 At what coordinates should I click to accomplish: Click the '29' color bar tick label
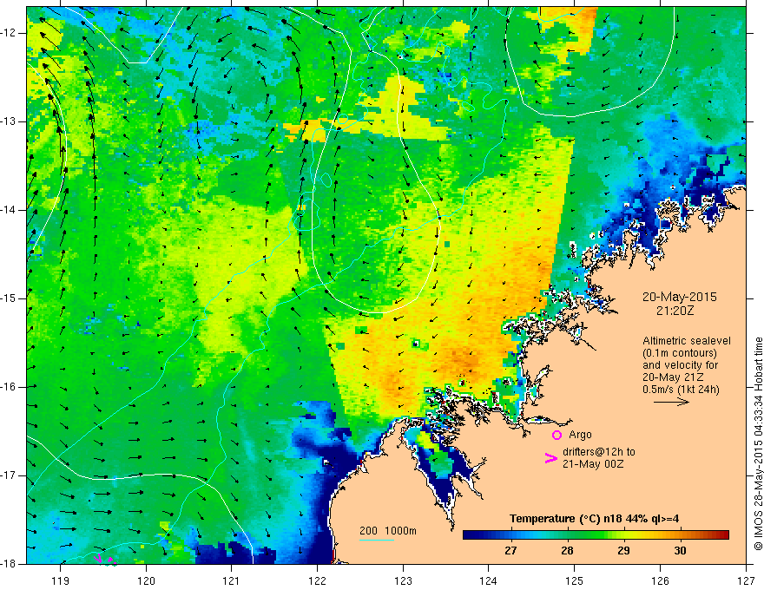pyautogui.click(x=623, y=551)
